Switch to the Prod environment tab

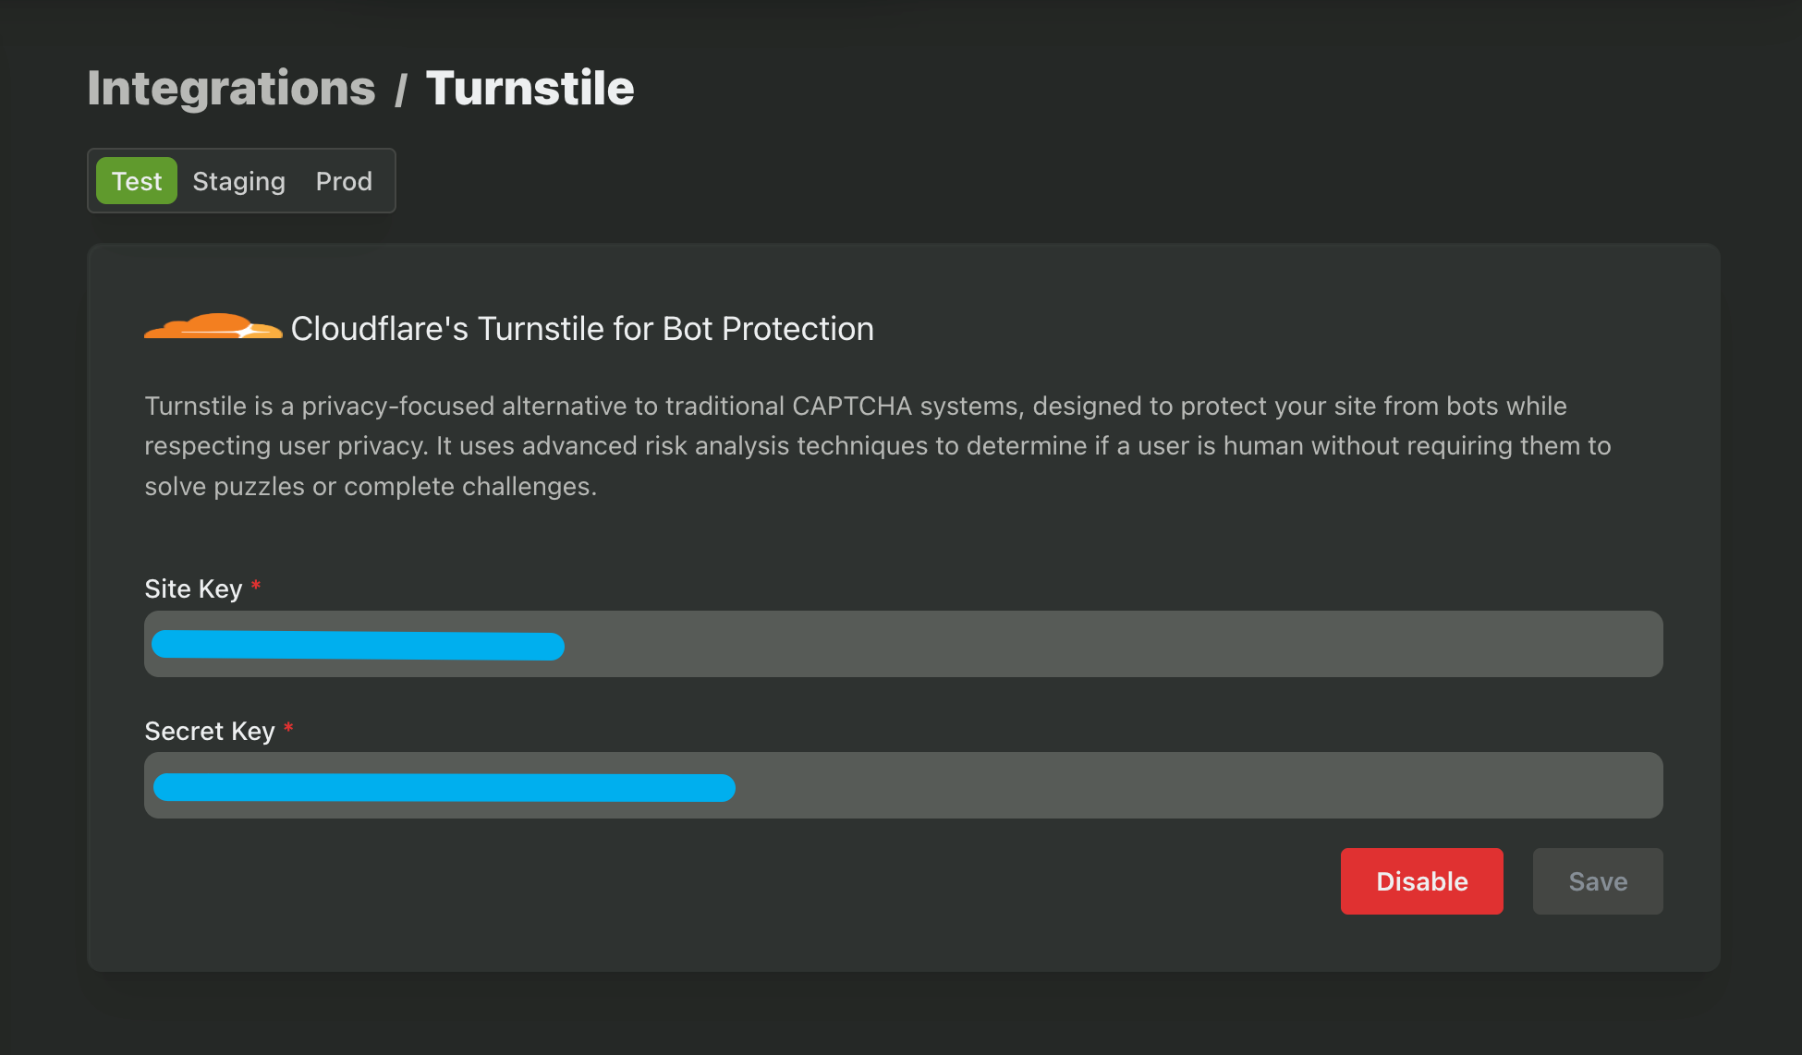(x=343, y=181)
